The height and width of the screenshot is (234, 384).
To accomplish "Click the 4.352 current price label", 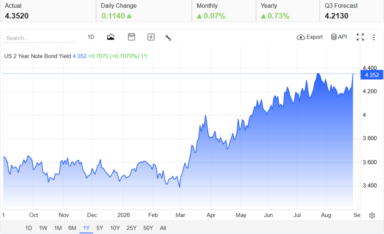I will click(372, 75).
